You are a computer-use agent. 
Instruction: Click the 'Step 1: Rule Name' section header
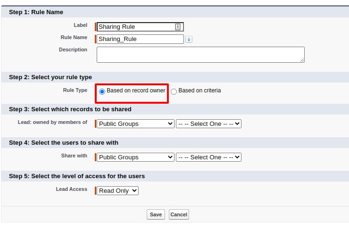point(36,12)
